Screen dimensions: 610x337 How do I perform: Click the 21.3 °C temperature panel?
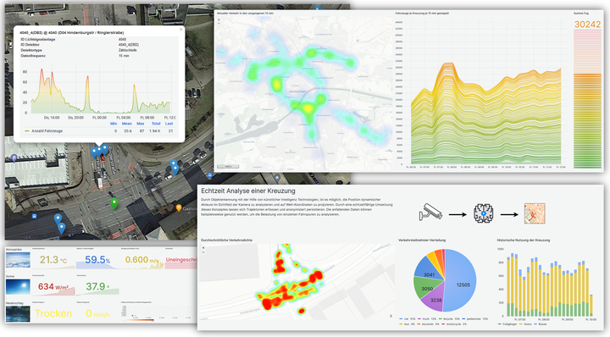53,259
